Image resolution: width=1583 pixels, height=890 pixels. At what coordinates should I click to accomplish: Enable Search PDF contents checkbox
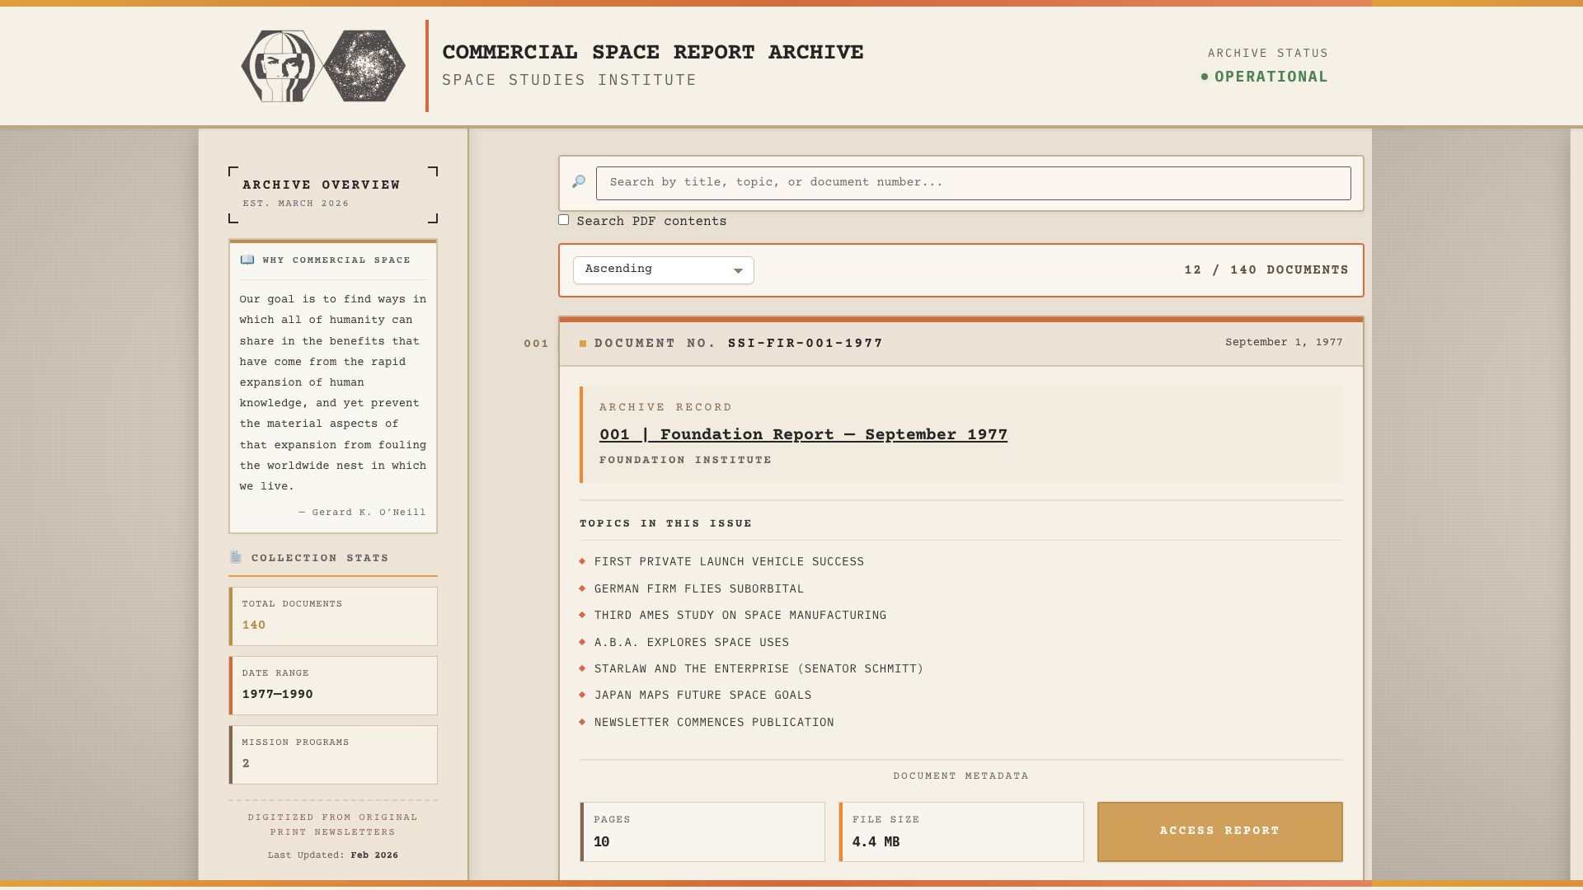563,220
